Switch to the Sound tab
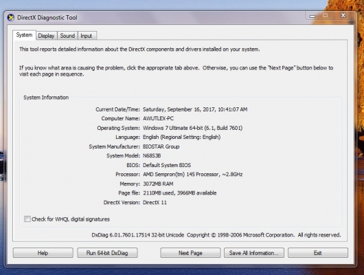This screenshot has height=275, width=364. tap(67, 36)
